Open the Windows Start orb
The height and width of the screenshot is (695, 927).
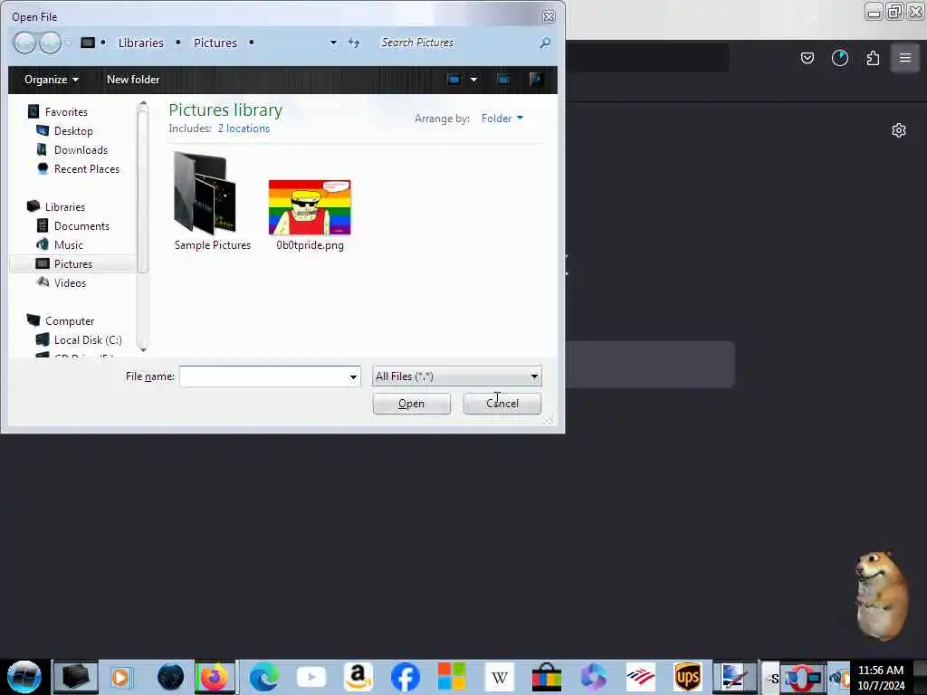(x=24, y=677)
